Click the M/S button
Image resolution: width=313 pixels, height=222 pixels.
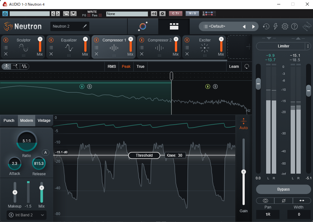193,14
